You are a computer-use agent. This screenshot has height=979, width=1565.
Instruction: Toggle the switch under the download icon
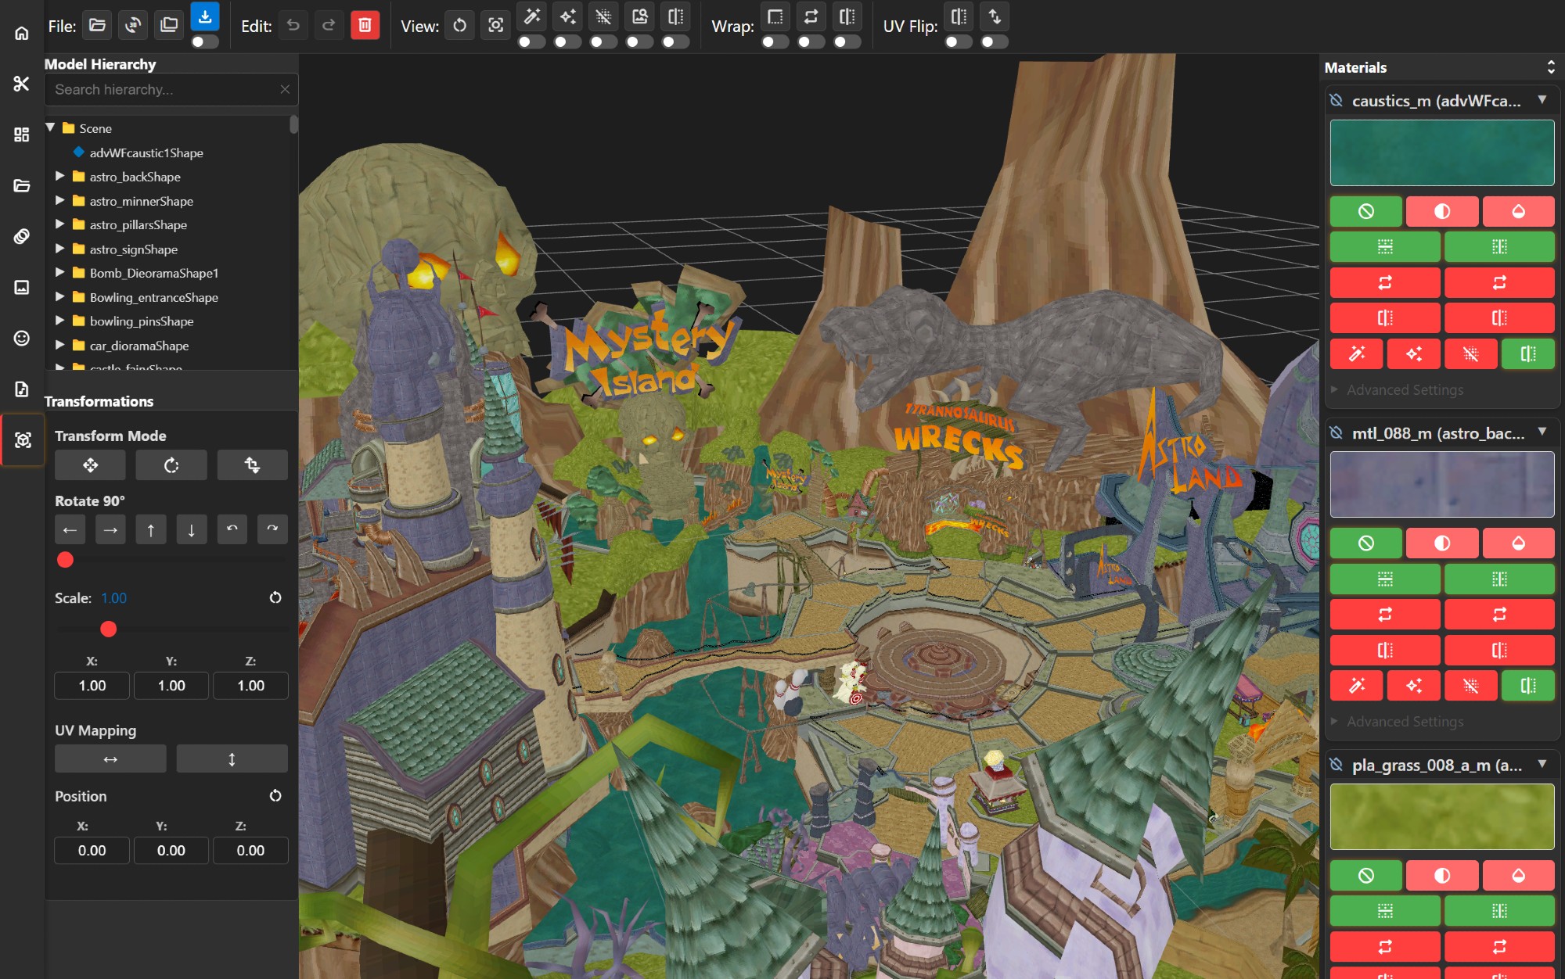point(204,42)
